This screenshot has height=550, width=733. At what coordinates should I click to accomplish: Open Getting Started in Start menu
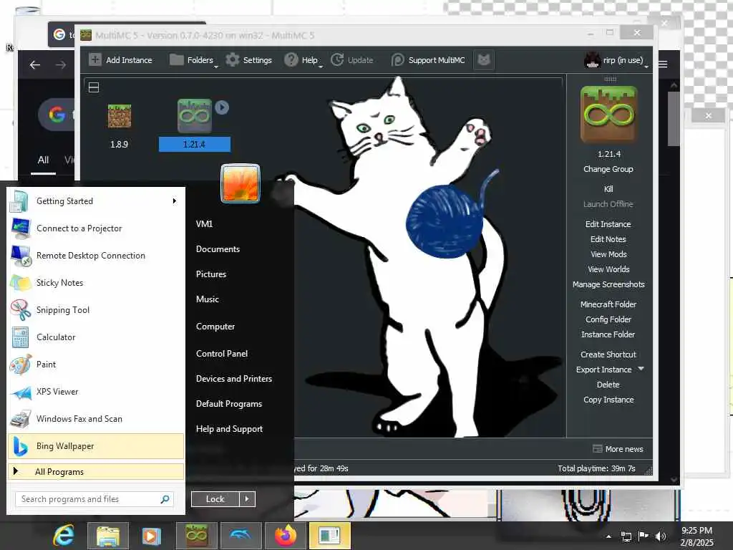coord(96,201)
